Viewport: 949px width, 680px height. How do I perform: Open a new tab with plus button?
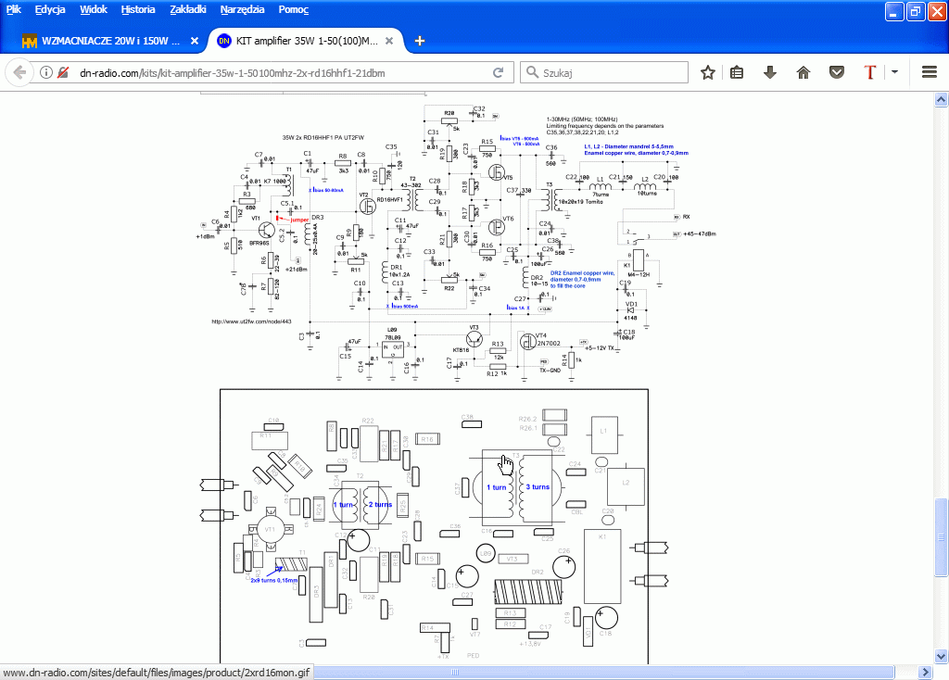click(420, 41)
